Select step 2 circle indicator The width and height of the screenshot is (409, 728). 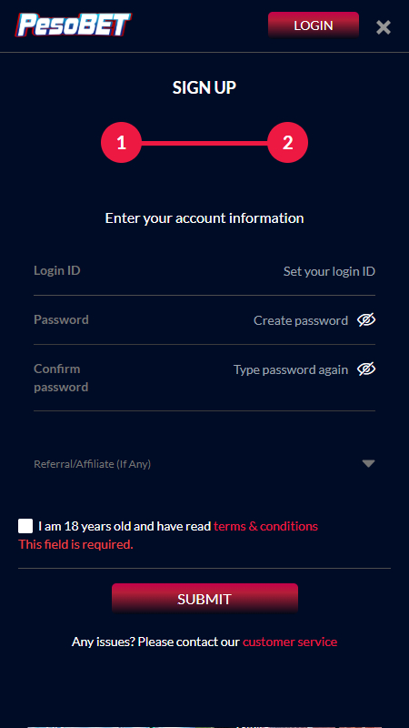coord(287,143)
